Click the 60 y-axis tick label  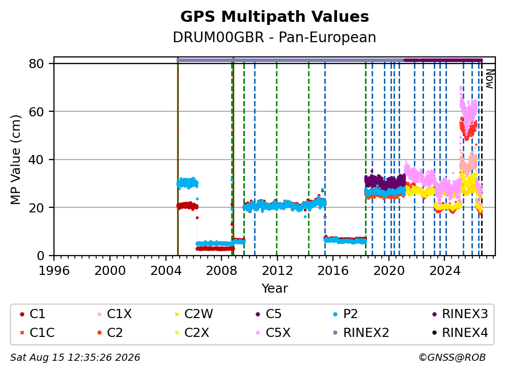36,112
